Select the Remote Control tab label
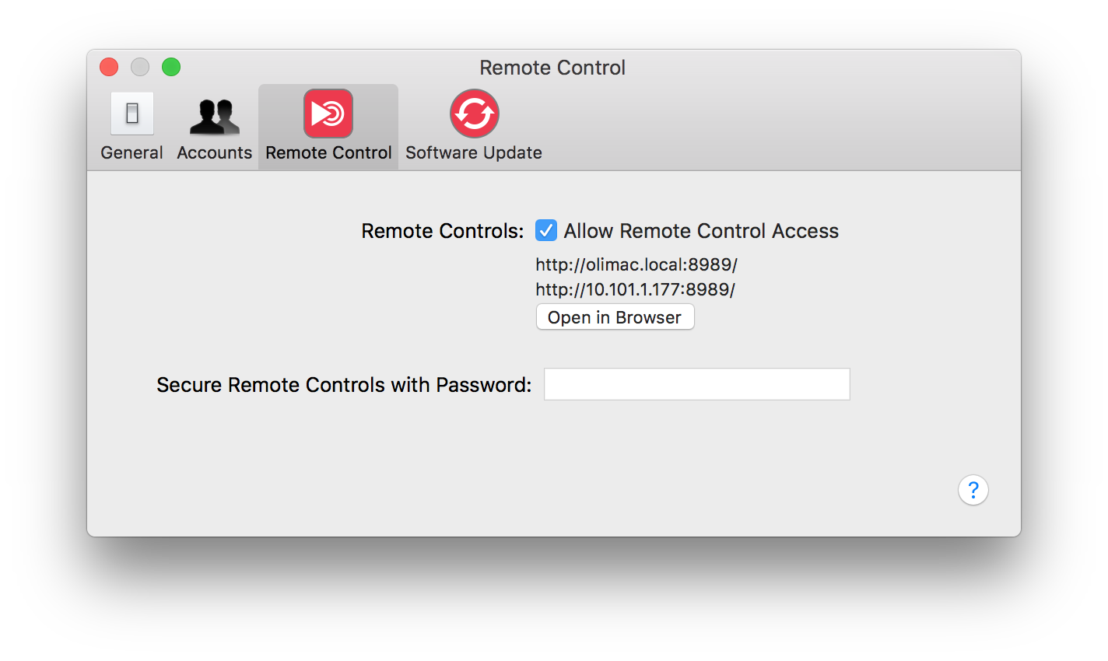Screen dimensions: 1108x661 click(x=328, y=152)
